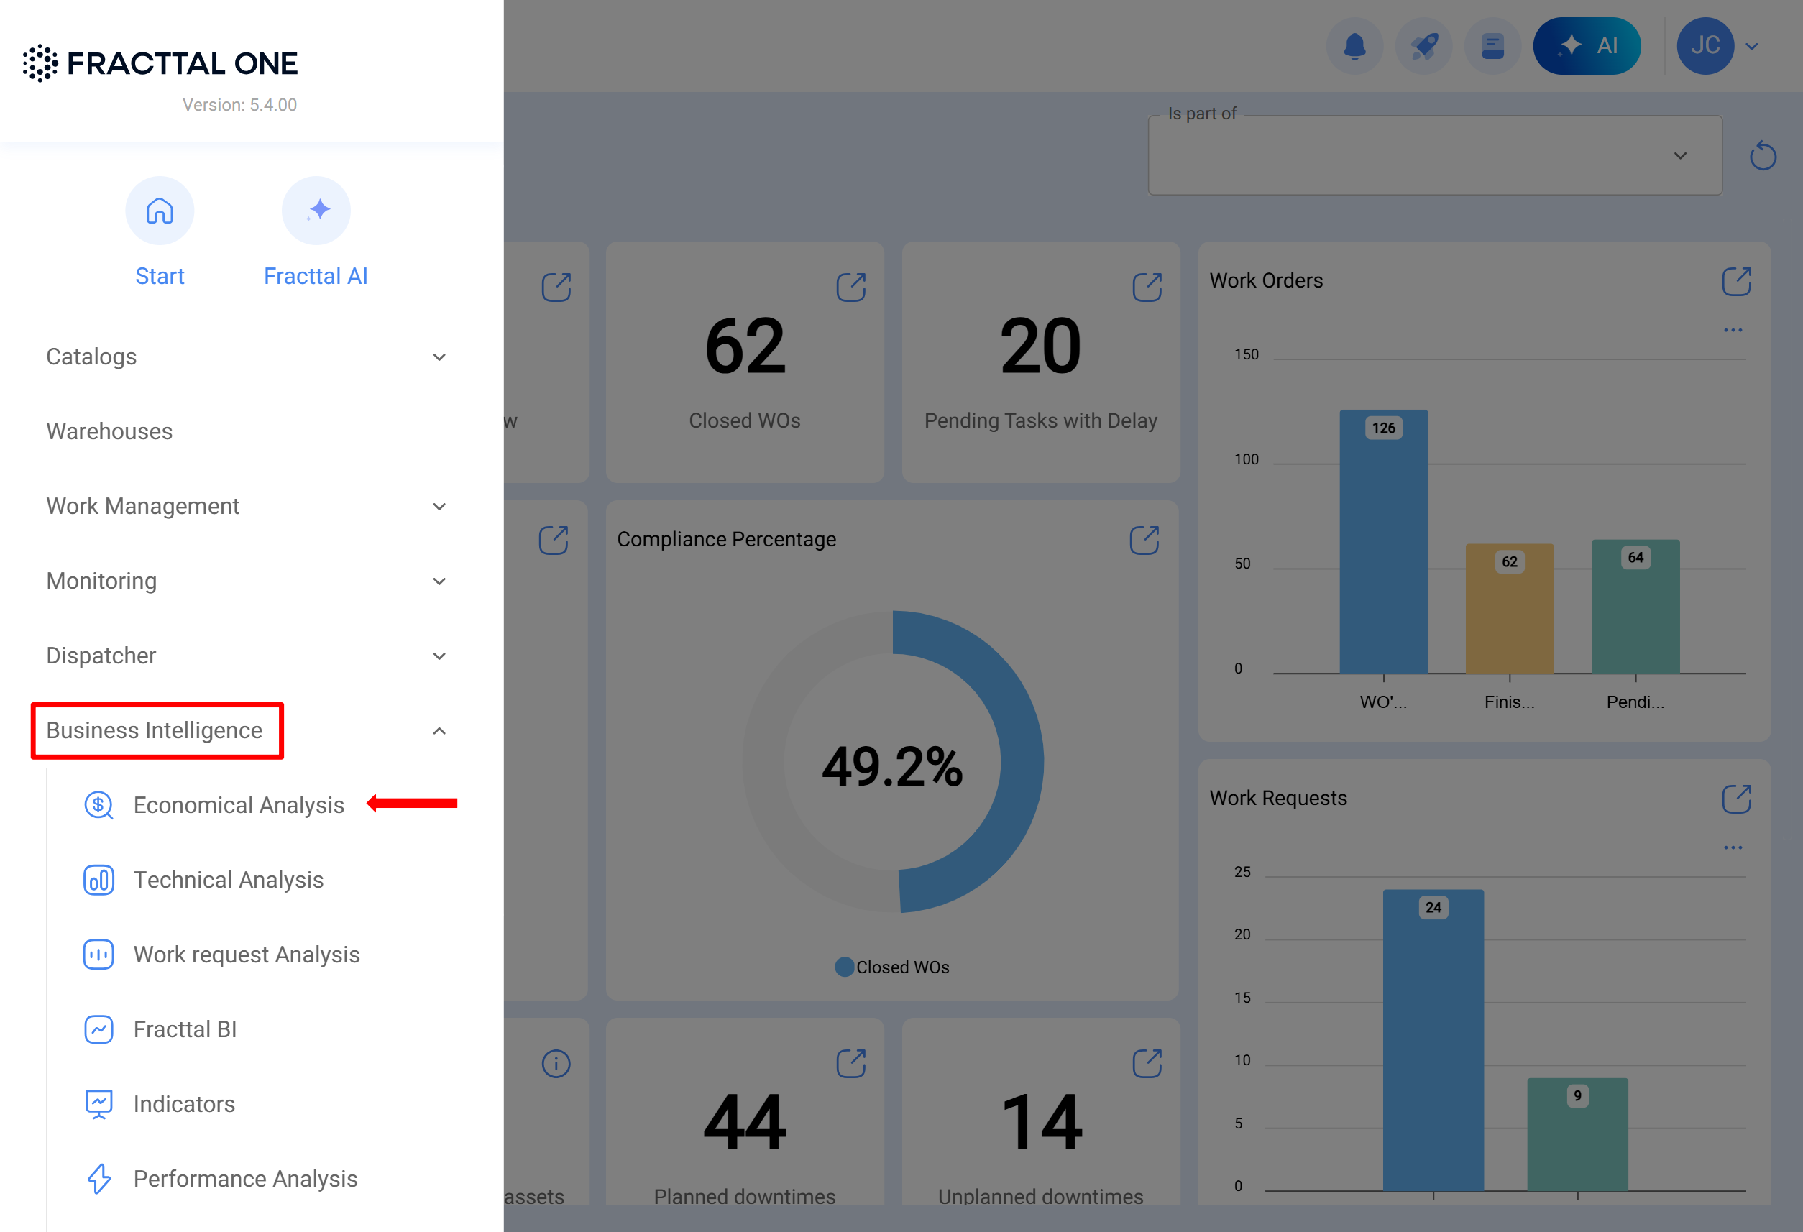Open Fracttal AI sparkle icon in sidebar
This screenshot has height=1232, width=1803.
(316, 211)
